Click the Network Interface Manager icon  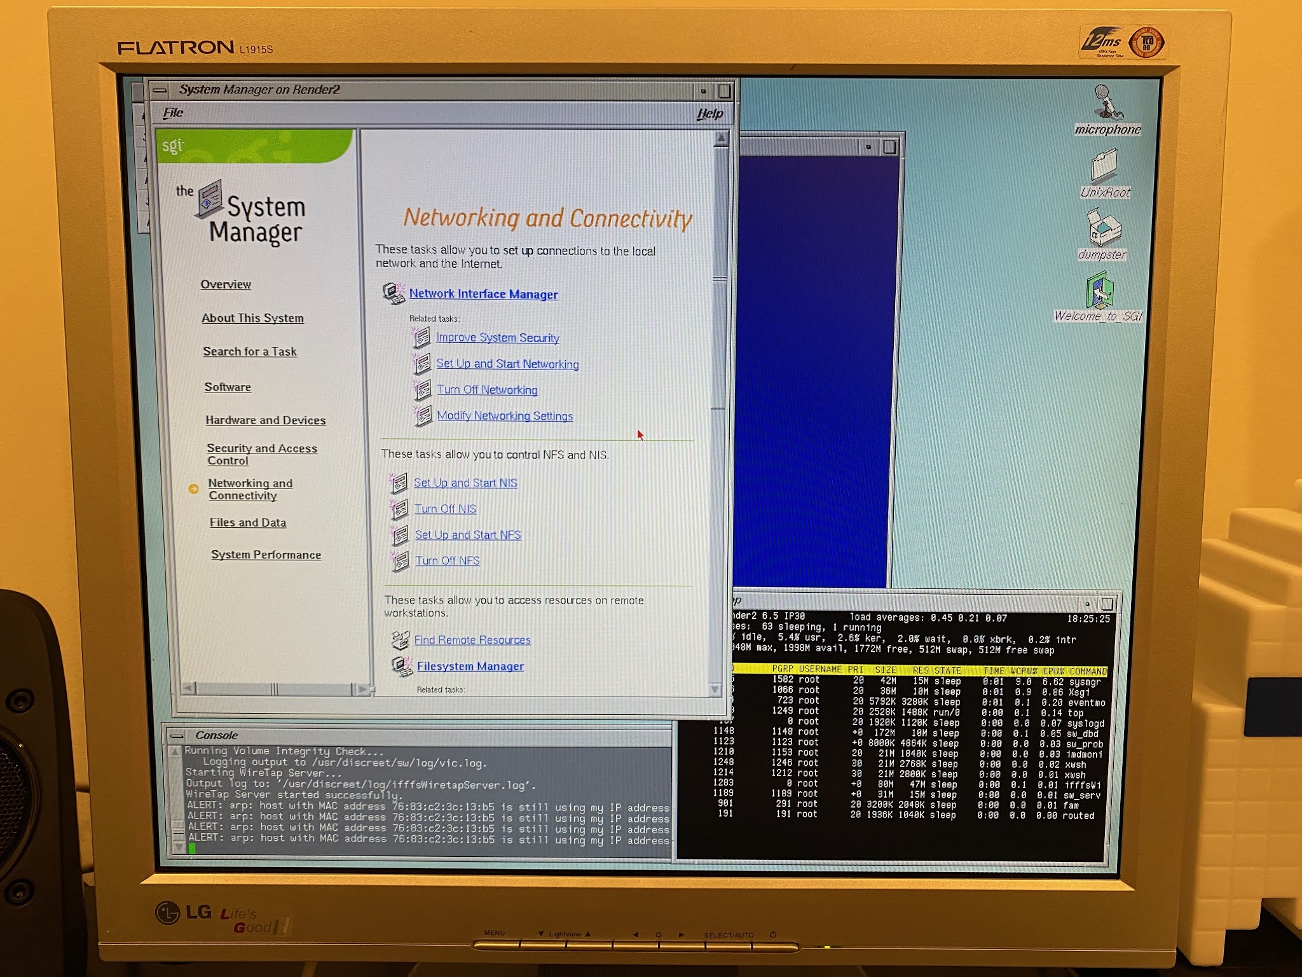[394, 293]
